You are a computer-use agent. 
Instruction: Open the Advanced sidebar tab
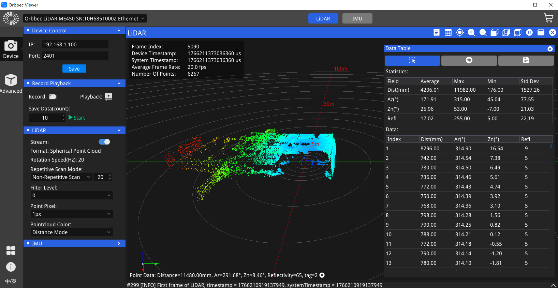point(11,84)
